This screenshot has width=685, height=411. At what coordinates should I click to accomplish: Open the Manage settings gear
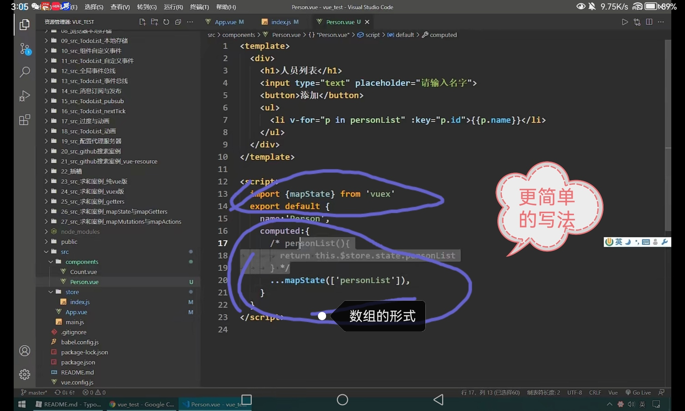tap(25, 374)
